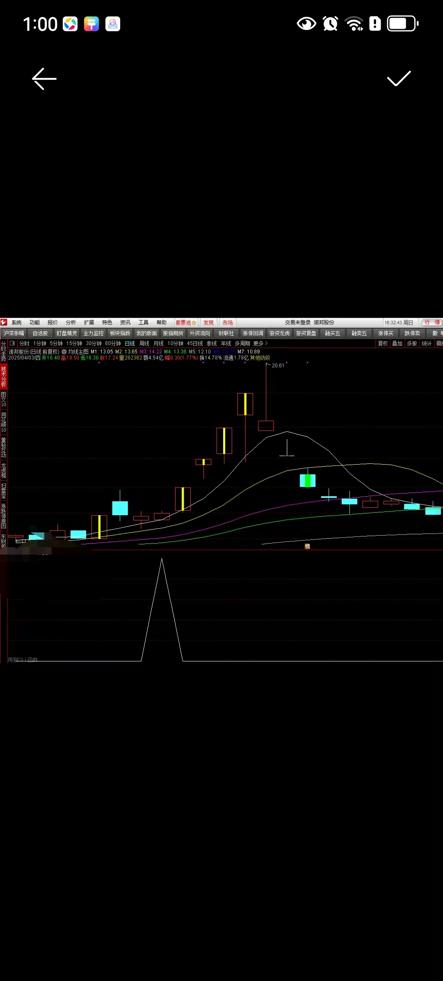443x981 pixels.
Task: Open 游资龙虎
Action: tap(279, 333)
